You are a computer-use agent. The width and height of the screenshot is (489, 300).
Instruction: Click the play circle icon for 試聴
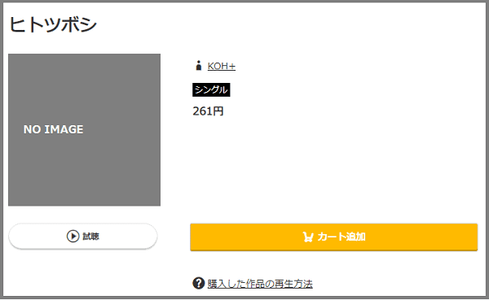[73, 237]
